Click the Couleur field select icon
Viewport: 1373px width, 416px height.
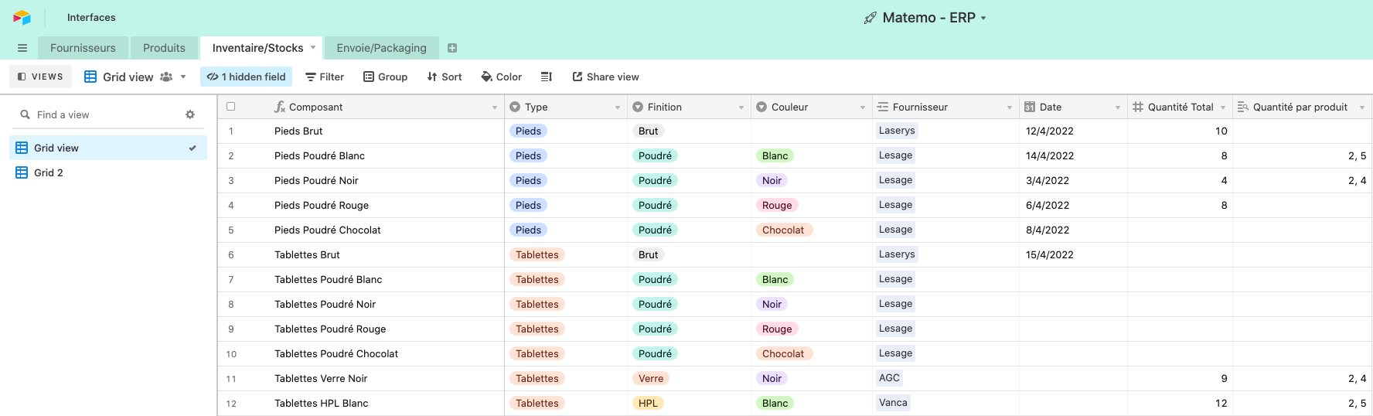(761, 107)
